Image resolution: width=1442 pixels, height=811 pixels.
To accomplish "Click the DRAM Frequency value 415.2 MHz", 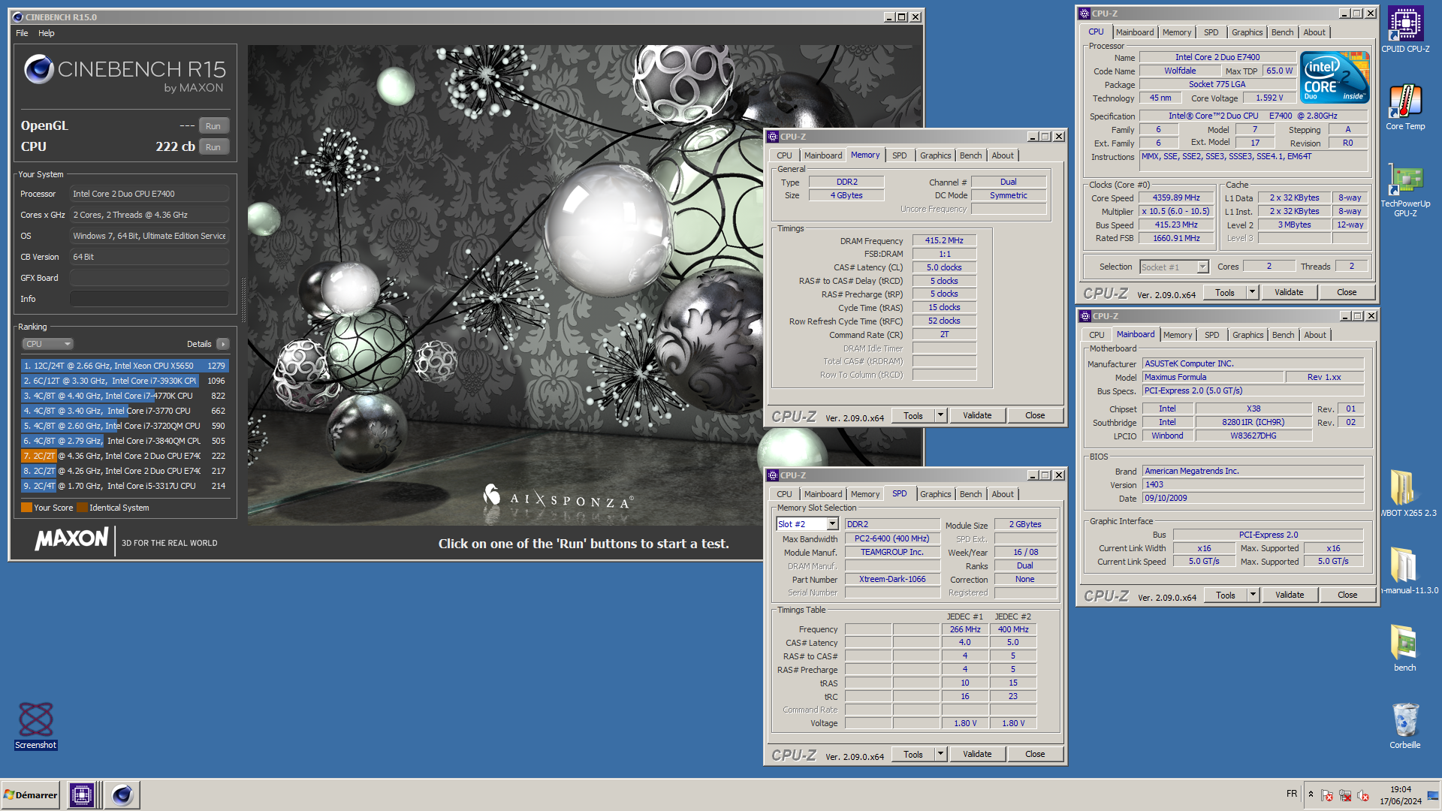I will point(944,240).
